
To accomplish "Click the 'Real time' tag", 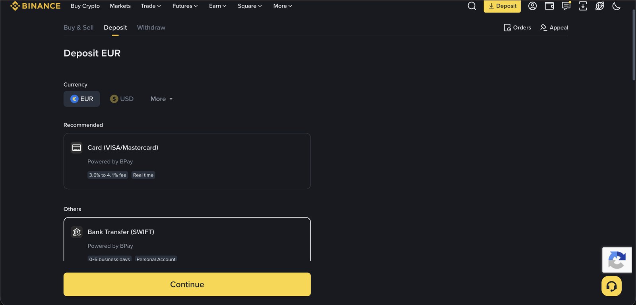I will 143,175.
